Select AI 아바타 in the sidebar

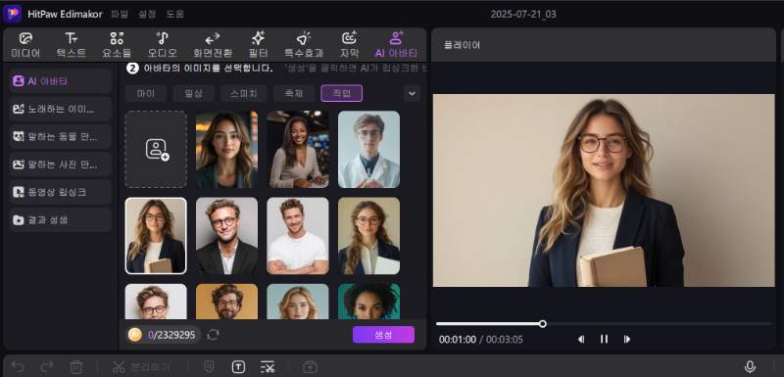60,81
